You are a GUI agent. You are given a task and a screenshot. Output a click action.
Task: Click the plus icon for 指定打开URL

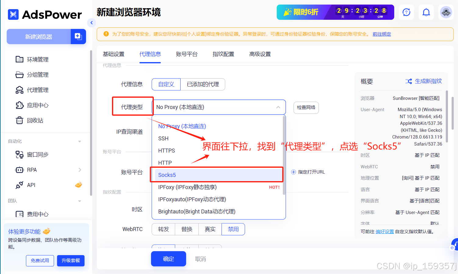(294, 172)
